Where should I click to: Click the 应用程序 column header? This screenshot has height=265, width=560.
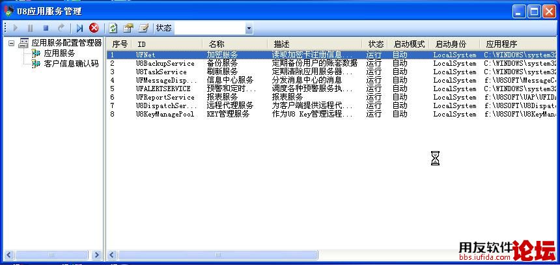click(x=518, y=44)
